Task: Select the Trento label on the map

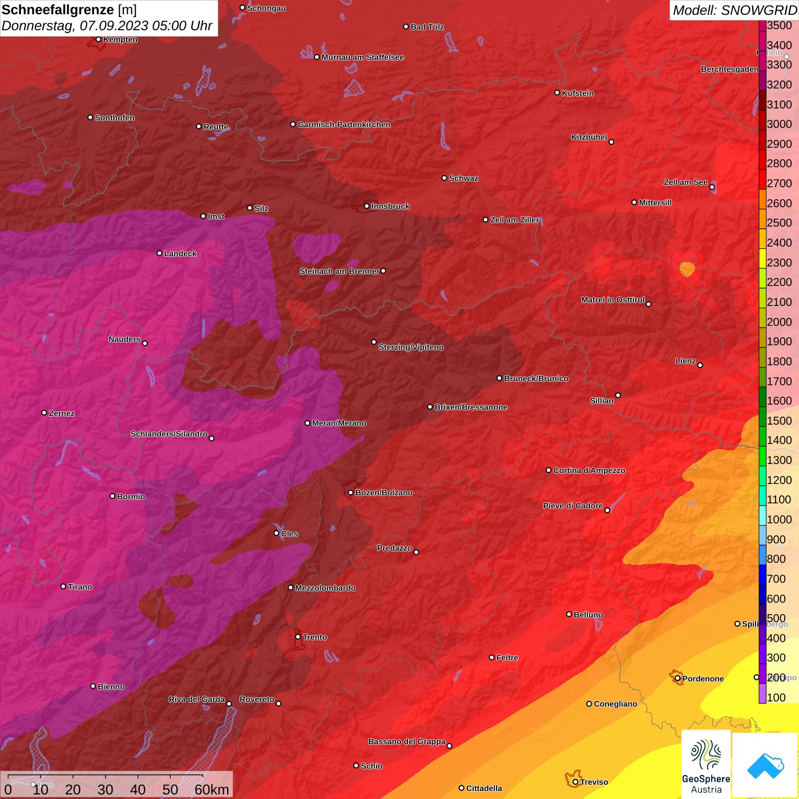Action: pos(315,637)
